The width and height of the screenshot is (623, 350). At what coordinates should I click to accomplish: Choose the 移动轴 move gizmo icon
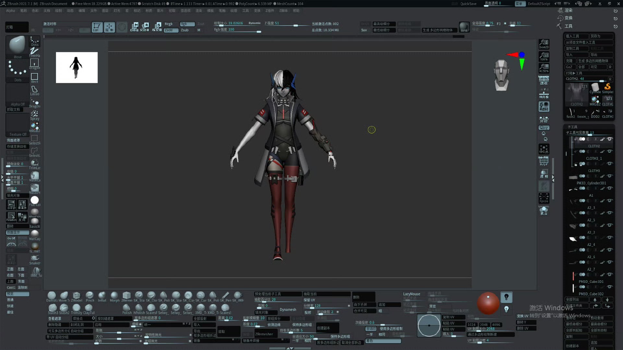pos(134,27)
